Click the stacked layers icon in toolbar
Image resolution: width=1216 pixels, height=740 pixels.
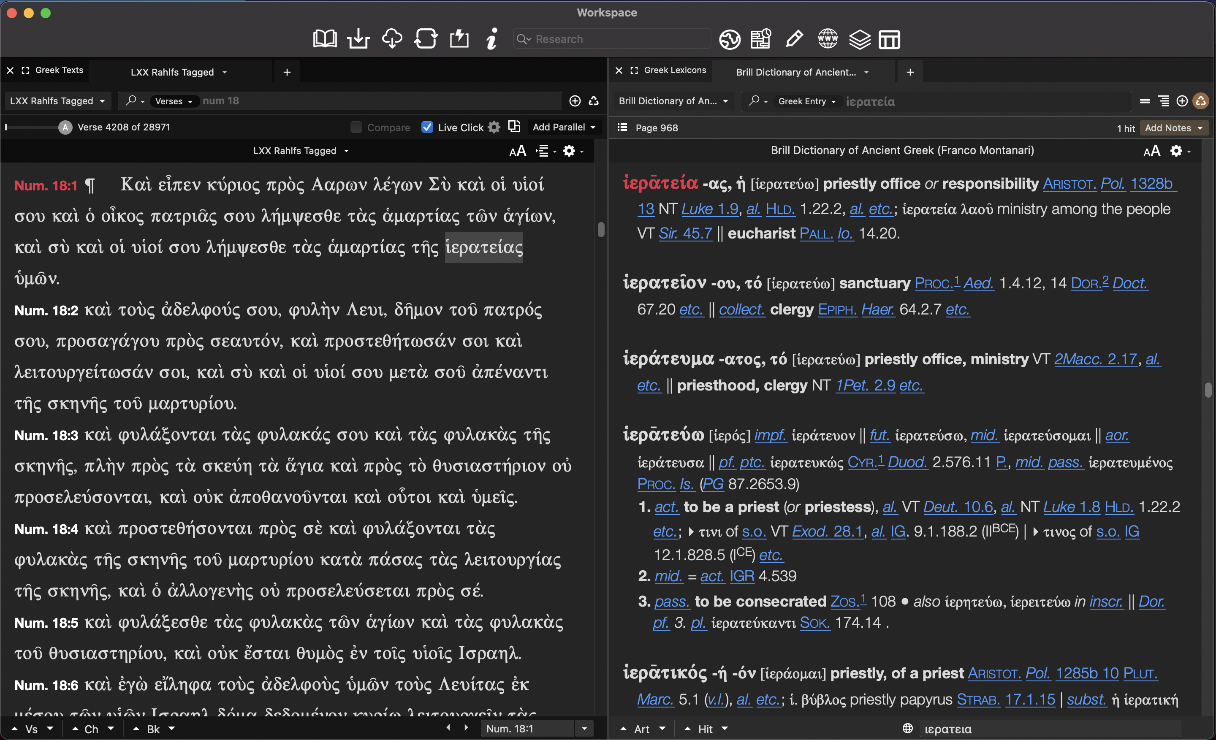coord(859,39)
